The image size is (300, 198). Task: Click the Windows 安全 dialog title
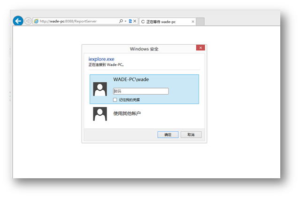click(144, 49)
